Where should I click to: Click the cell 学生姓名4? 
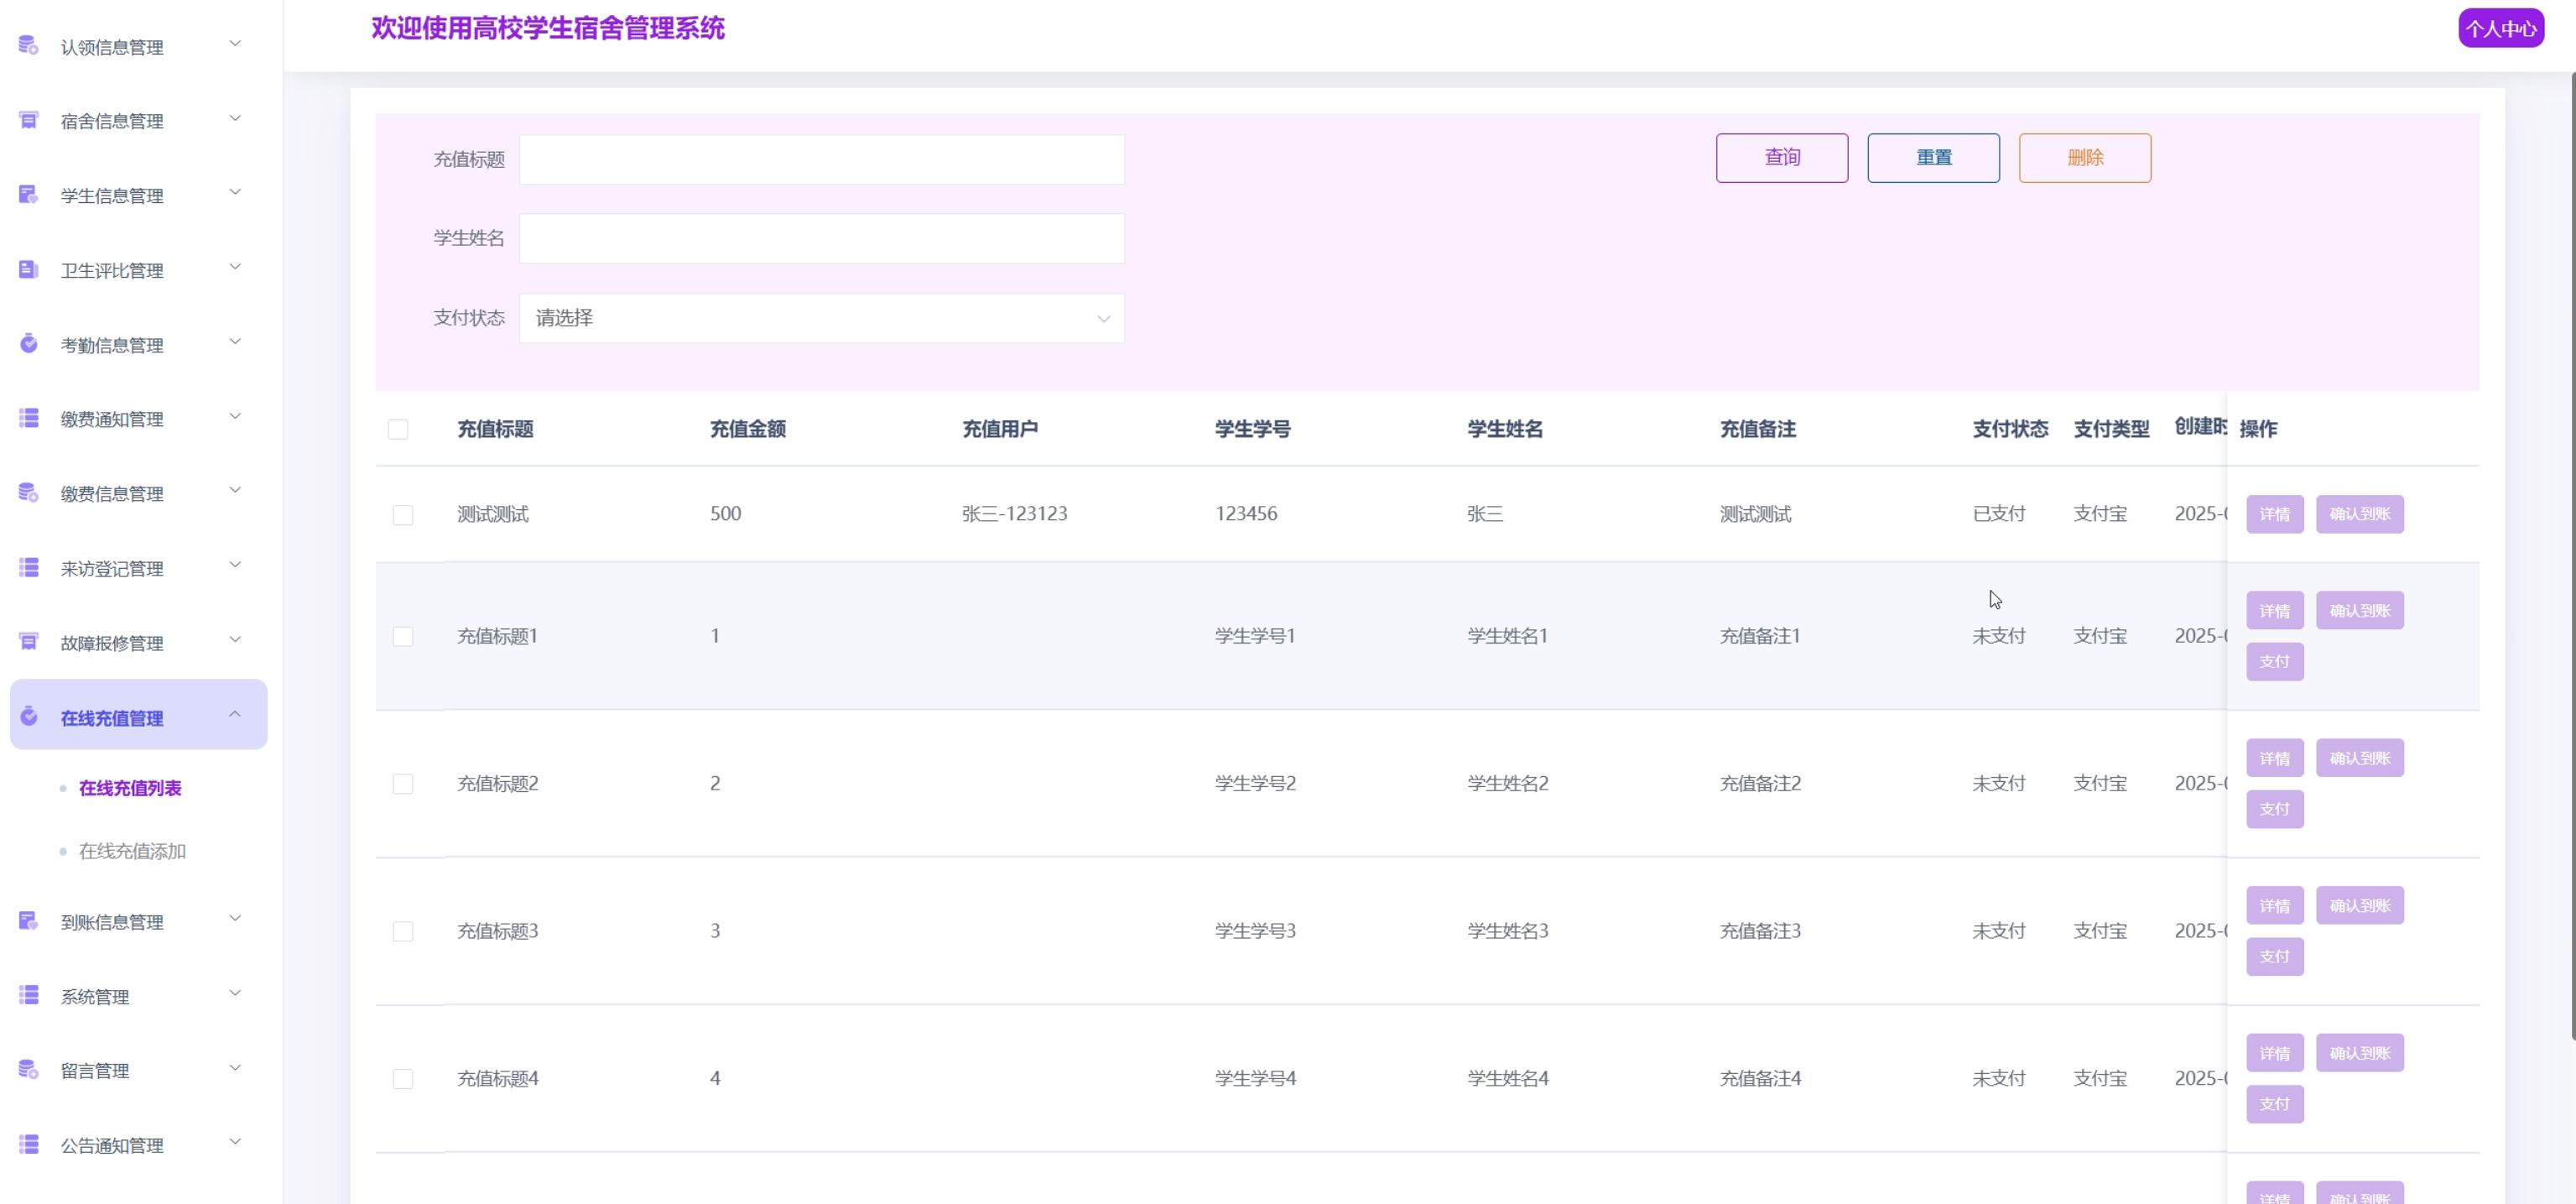coord(1507,1078)
